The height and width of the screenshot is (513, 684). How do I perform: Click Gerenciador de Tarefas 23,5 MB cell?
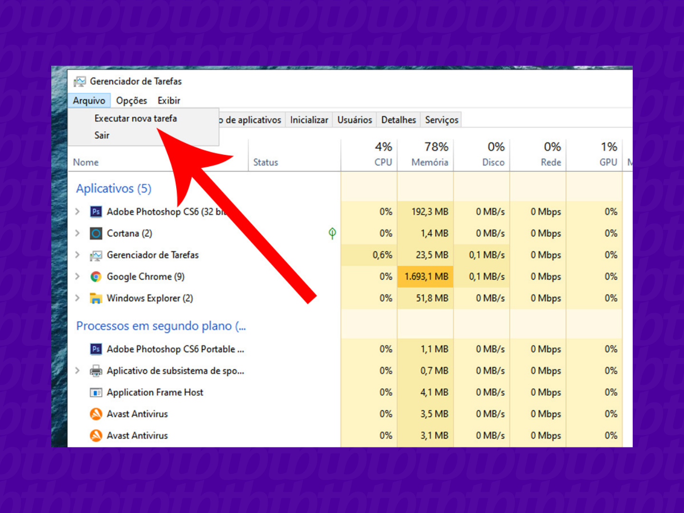(x=426, y=255)
